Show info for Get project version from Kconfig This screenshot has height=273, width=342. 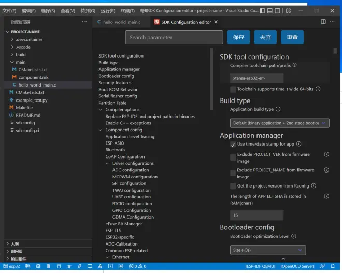point(313,186)
